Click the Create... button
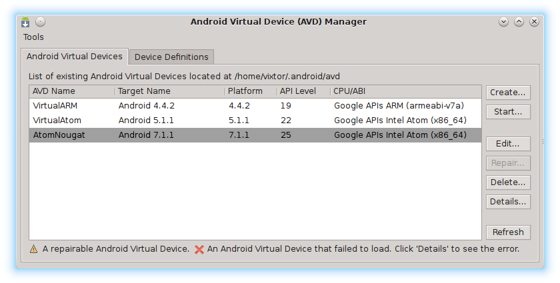Screen dimensions: 560x283 508,93
